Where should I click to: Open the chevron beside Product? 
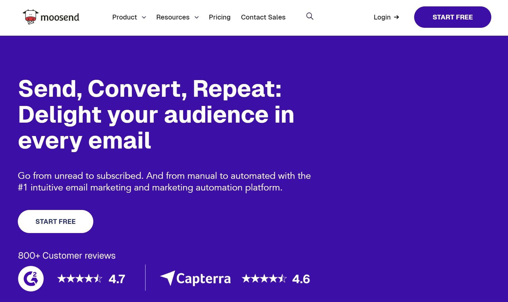[144, 17]
